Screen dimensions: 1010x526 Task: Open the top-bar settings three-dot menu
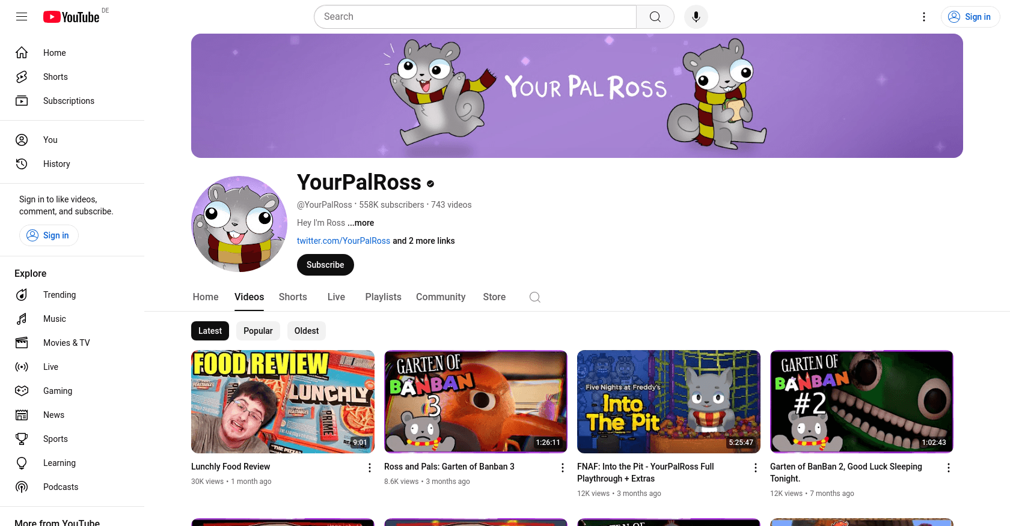coord(924,17)
